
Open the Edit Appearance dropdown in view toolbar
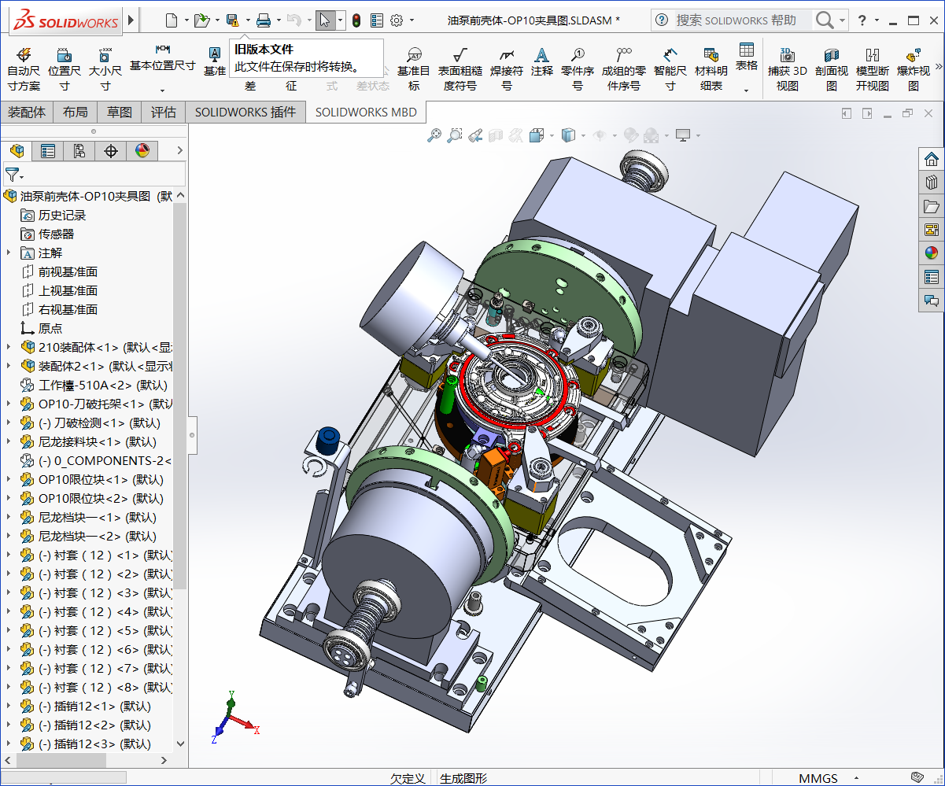click(633, 135)
